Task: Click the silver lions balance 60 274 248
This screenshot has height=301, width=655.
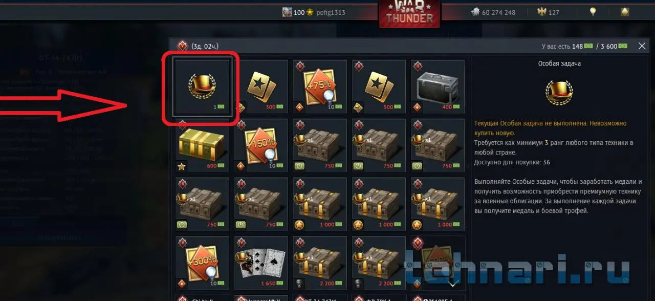Action: (x=493, y=12)
